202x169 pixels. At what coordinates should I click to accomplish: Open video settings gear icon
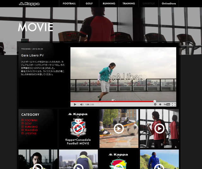point(155,104)
